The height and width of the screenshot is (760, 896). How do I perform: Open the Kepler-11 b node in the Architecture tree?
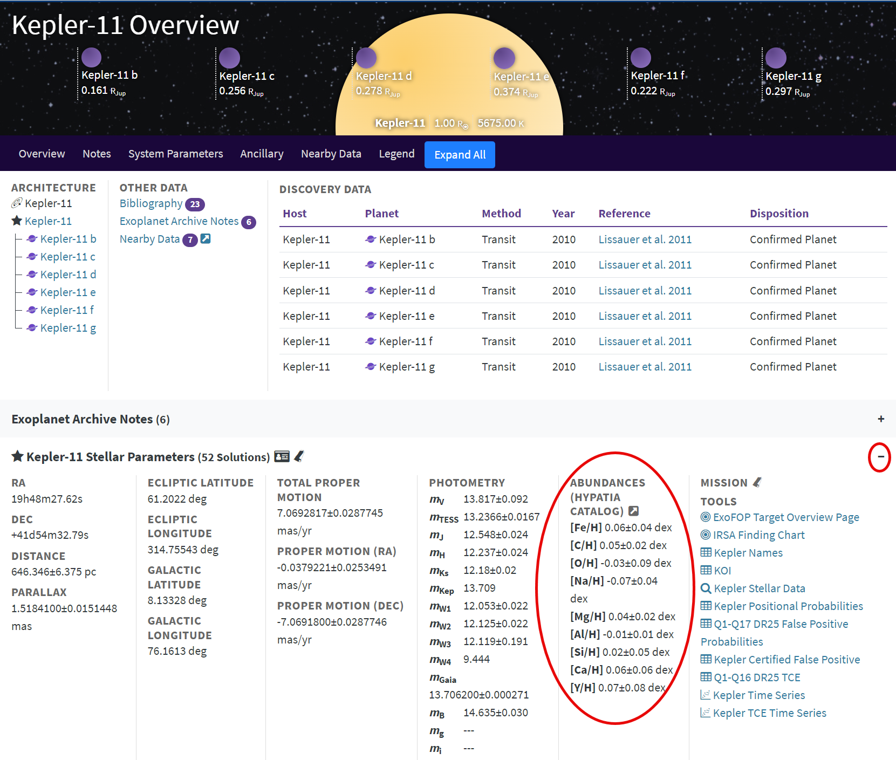tap(68, 238)
